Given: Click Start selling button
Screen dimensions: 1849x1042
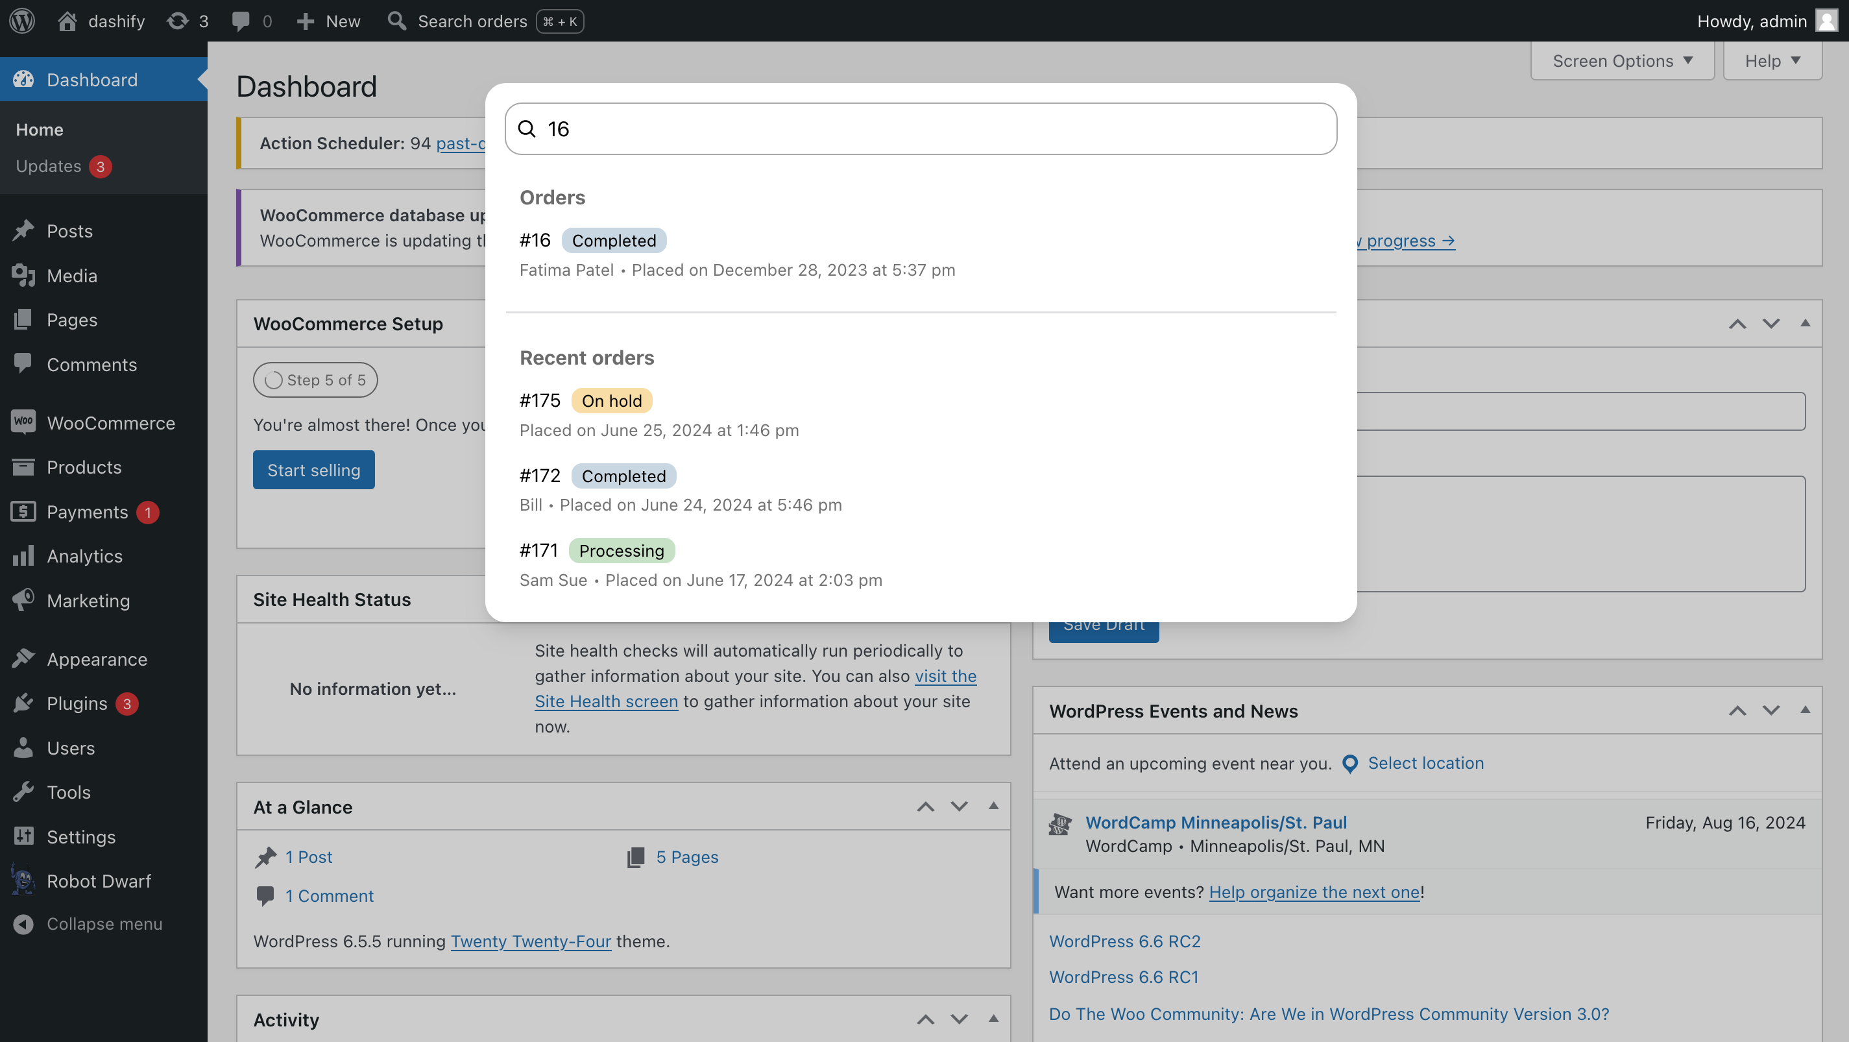Looking at the screenshot, I should (313, 470).
